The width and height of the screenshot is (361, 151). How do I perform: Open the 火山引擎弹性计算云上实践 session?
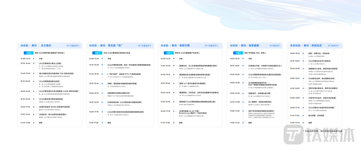tap(50, 63)
